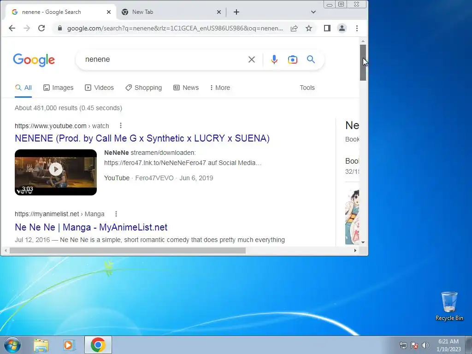
Task: Click the scroll down arrow
Action: click(x=363, y=242)
